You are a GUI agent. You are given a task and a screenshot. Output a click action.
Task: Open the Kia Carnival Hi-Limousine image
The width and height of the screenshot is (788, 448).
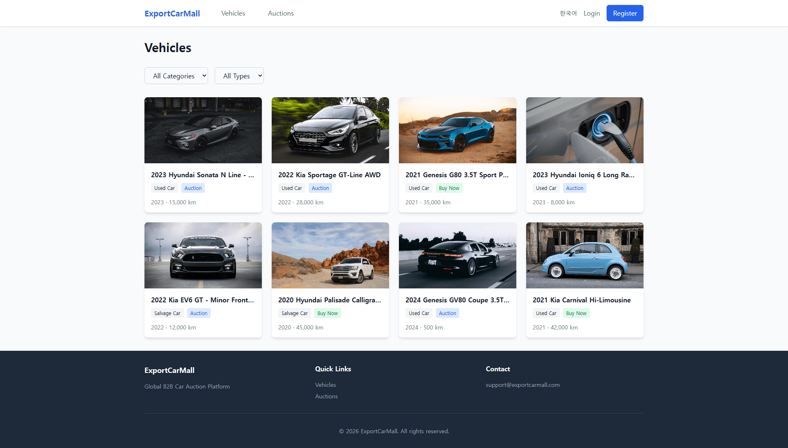[x=584, y=255]
